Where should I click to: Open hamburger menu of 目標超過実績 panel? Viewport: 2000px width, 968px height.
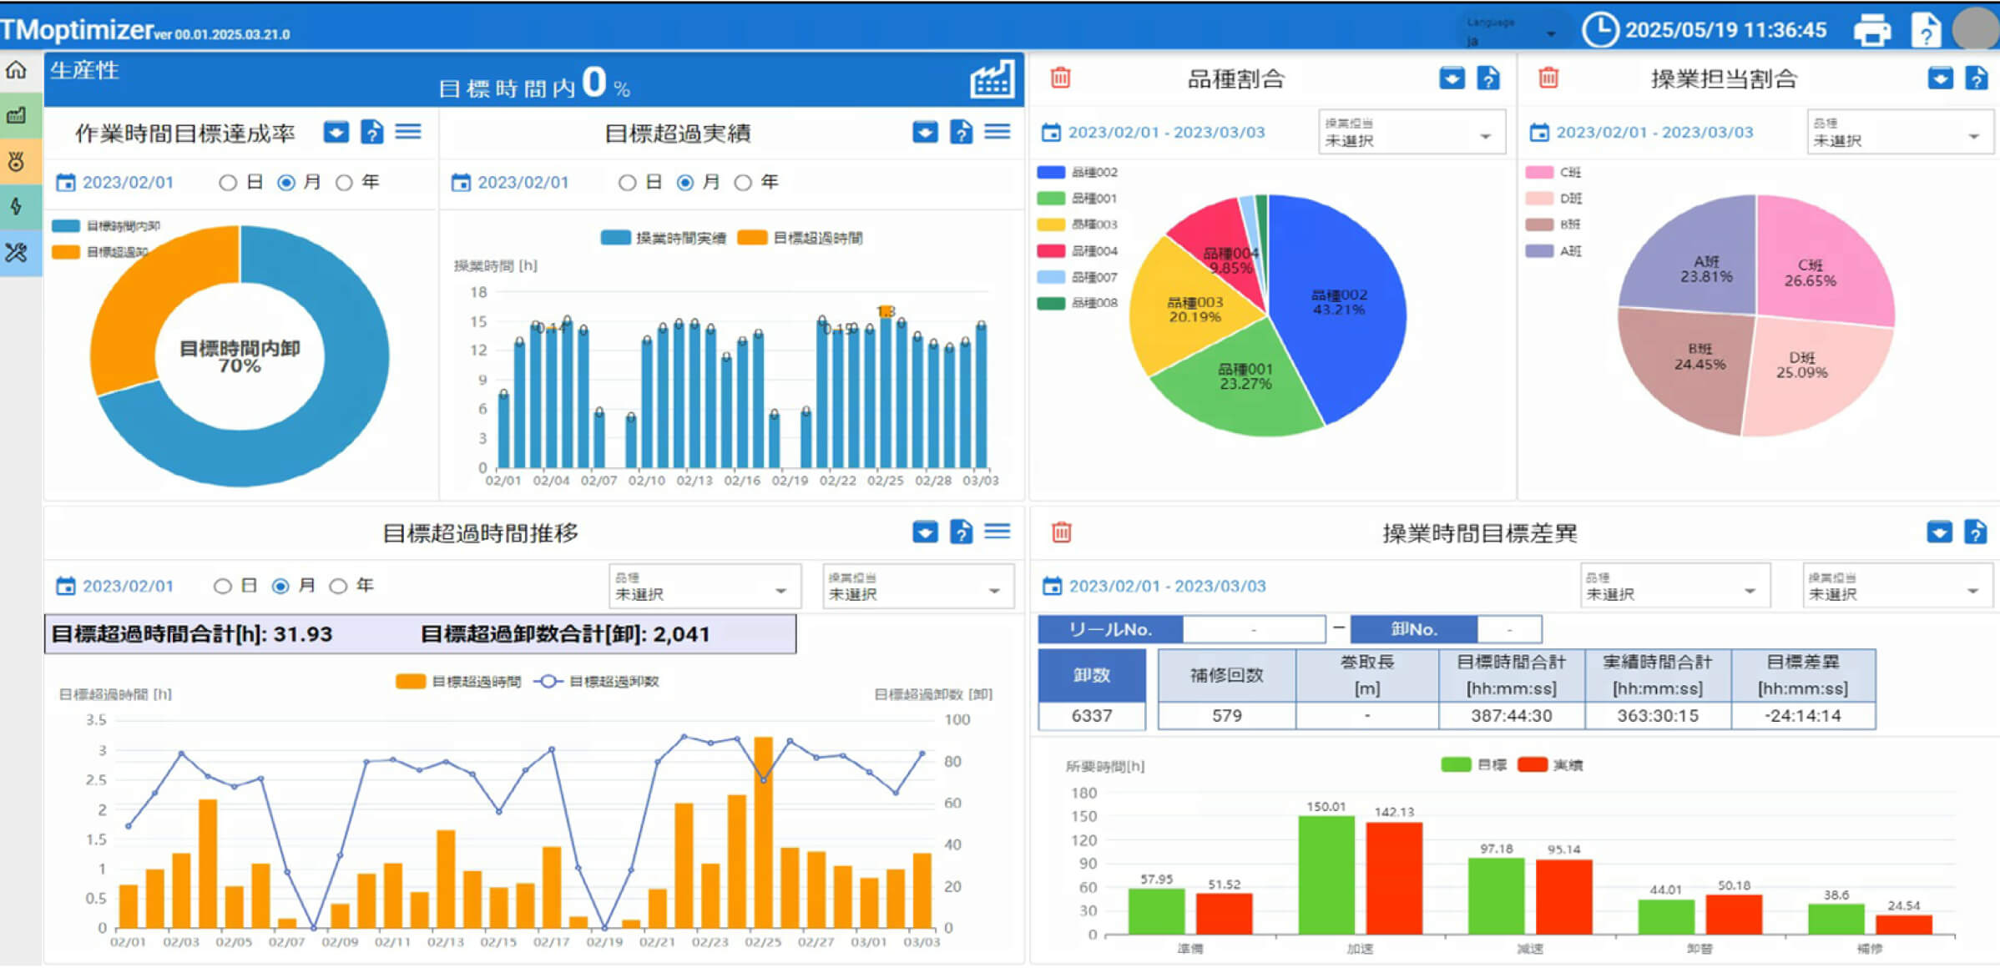pyautogui.click(x=997, y=132)
